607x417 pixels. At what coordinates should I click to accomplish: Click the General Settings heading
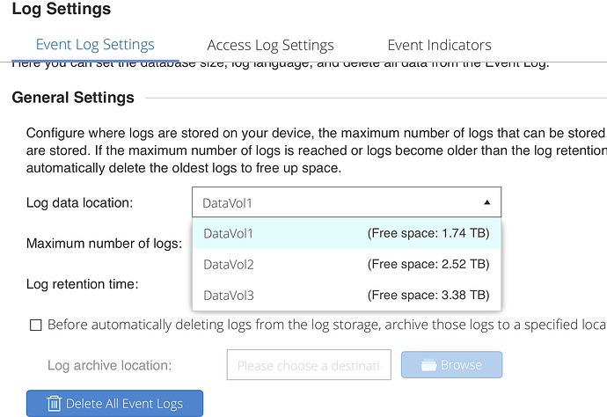click(73, 98)
